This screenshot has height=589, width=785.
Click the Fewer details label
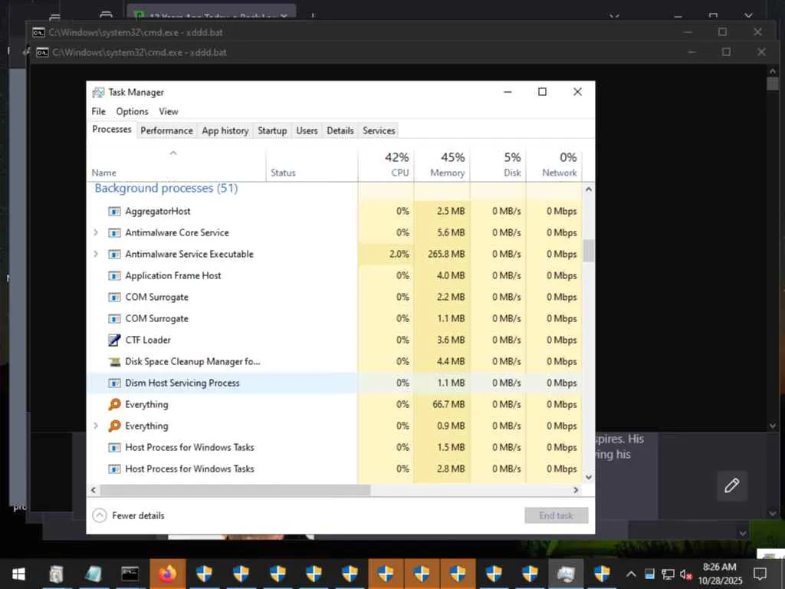(138, 515)
